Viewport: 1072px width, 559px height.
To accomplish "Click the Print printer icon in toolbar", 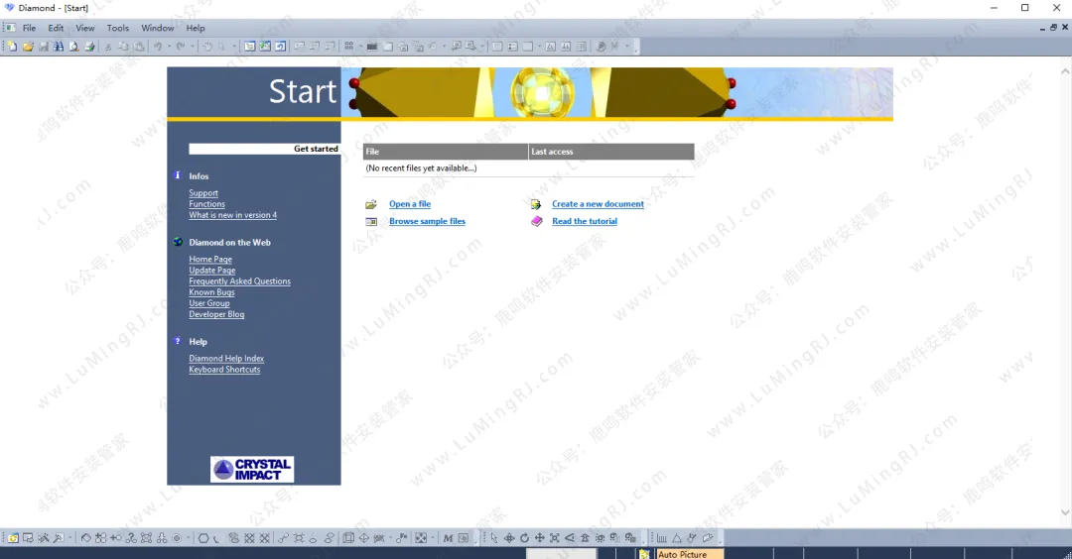I will click(x=89, y=47).
